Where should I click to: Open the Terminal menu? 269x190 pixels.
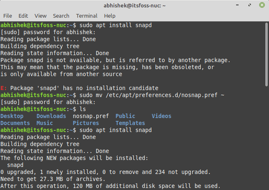point(87,16)
